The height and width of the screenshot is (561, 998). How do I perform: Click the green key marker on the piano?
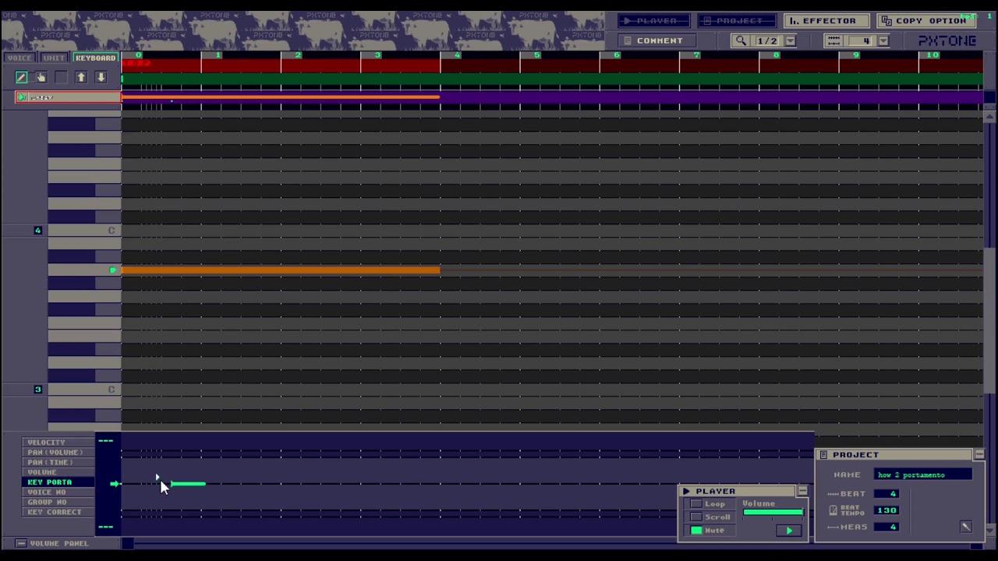pos(113,270)
